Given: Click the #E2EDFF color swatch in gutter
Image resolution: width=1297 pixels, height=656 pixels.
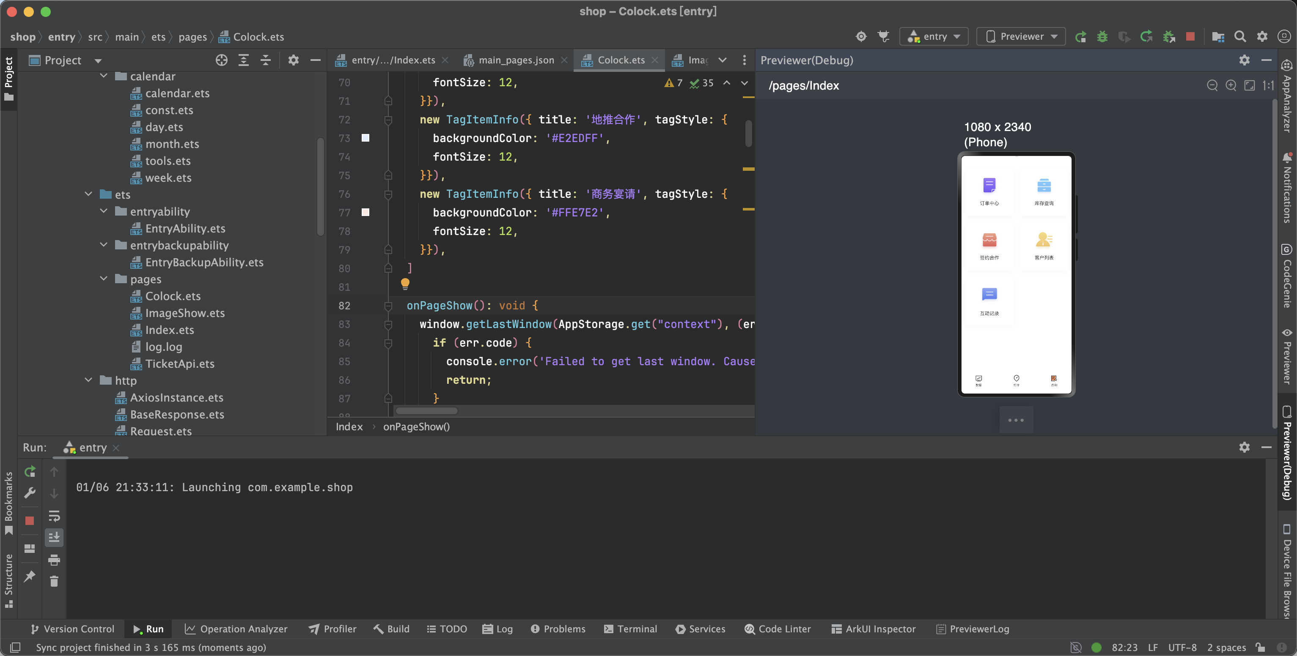Looking at the screenshot, I should [365, 138].
